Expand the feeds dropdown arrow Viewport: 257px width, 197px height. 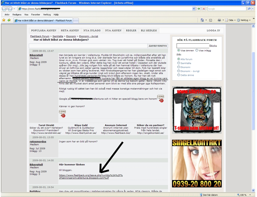pos(215,20)
